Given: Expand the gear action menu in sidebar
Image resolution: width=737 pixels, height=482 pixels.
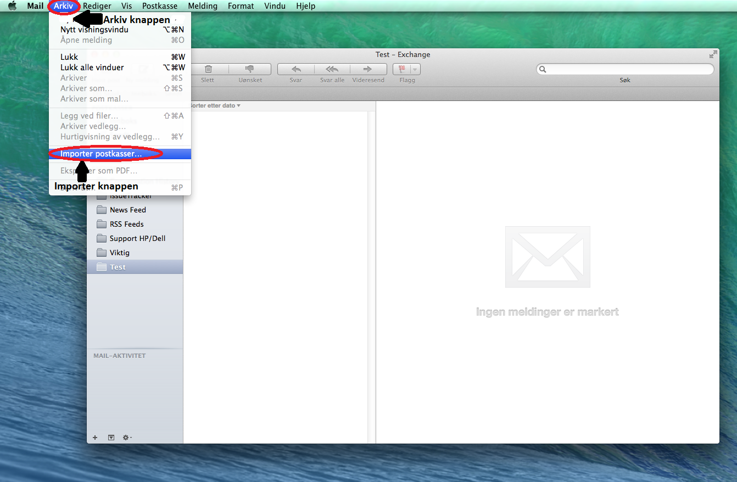Looking at the screenshot, I should click(x=127, y=438).
